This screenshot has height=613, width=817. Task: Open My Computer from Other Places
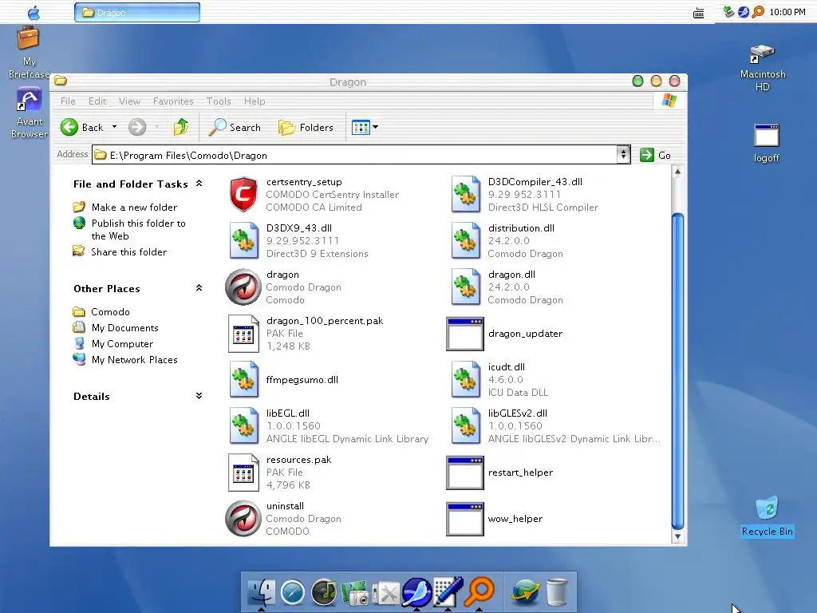pyautogui.click(x=122, y=344)
